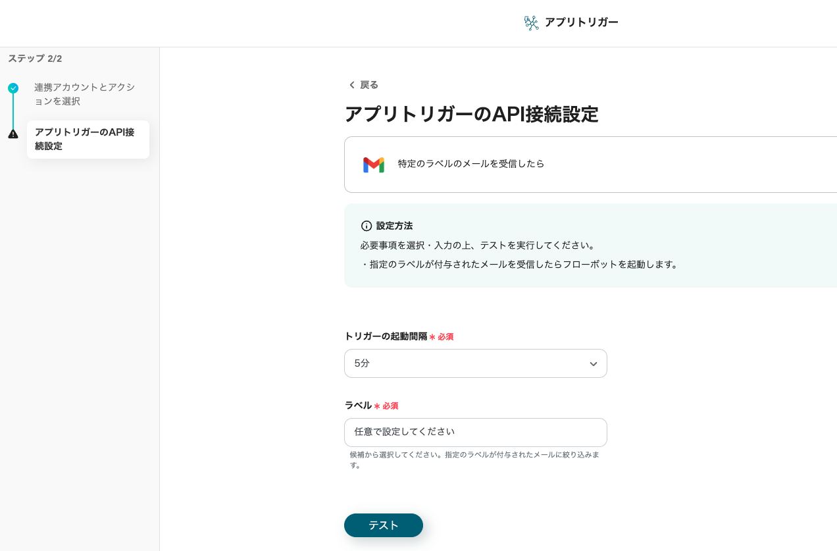
Task: Click the teal checkmark step icon
Action: tap(13, 88)
